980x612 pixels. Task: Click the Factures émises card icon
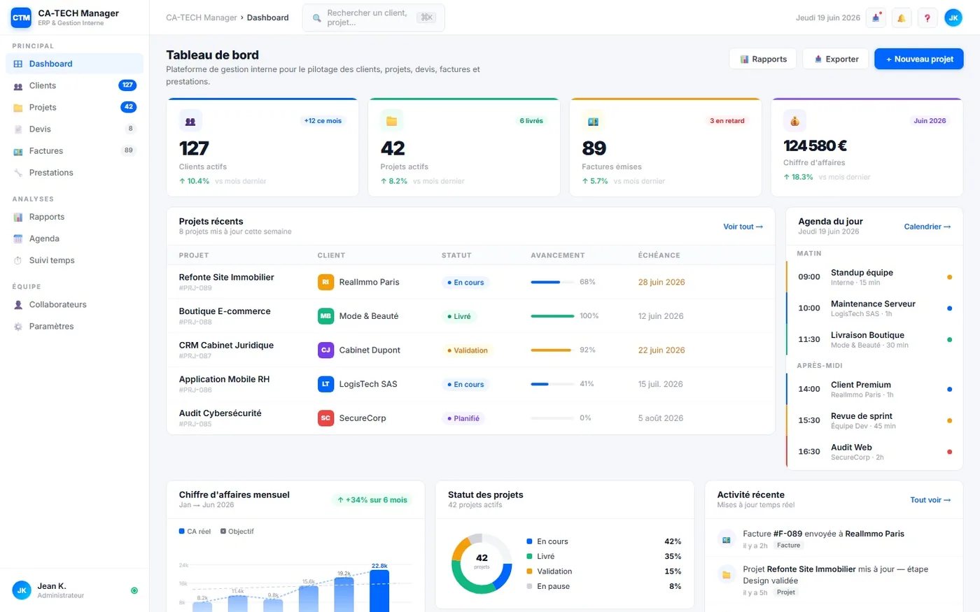click(593, 121)
